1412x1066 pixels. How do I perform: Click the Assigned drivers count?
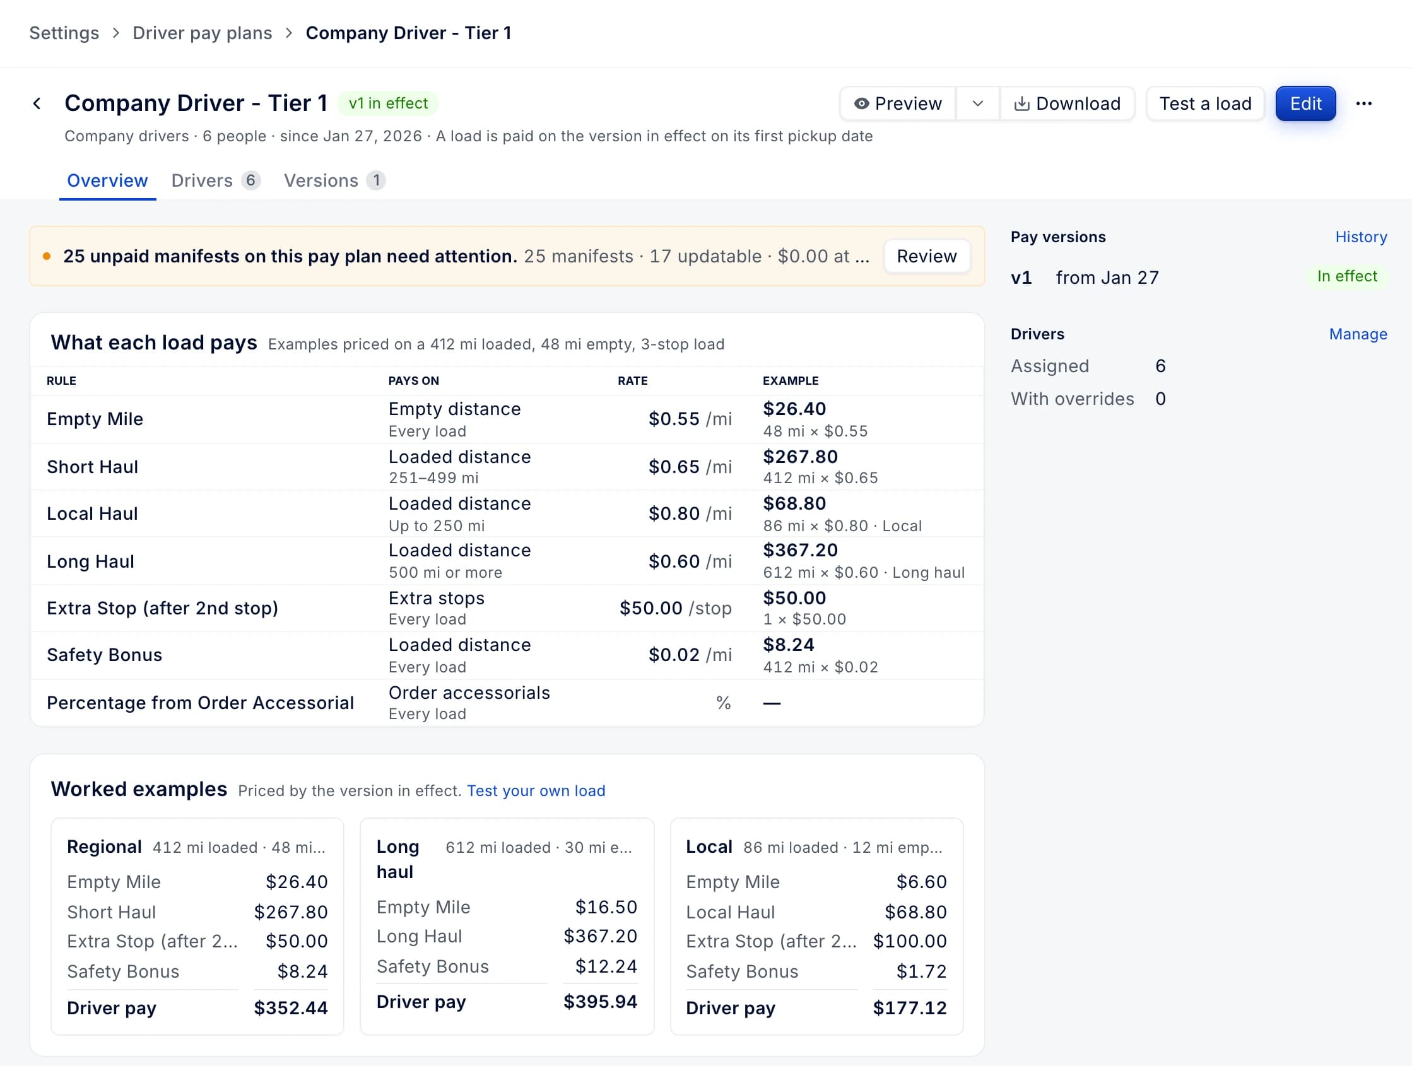click(x=1160, y=366)
